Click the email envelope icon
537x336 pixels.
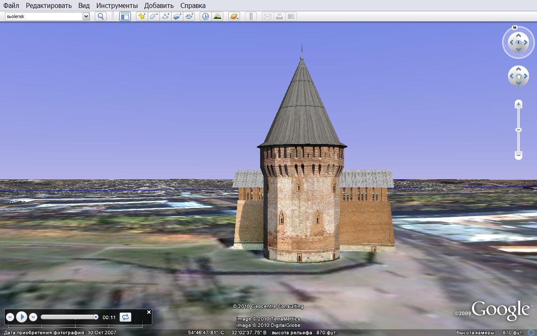(267, 16)
